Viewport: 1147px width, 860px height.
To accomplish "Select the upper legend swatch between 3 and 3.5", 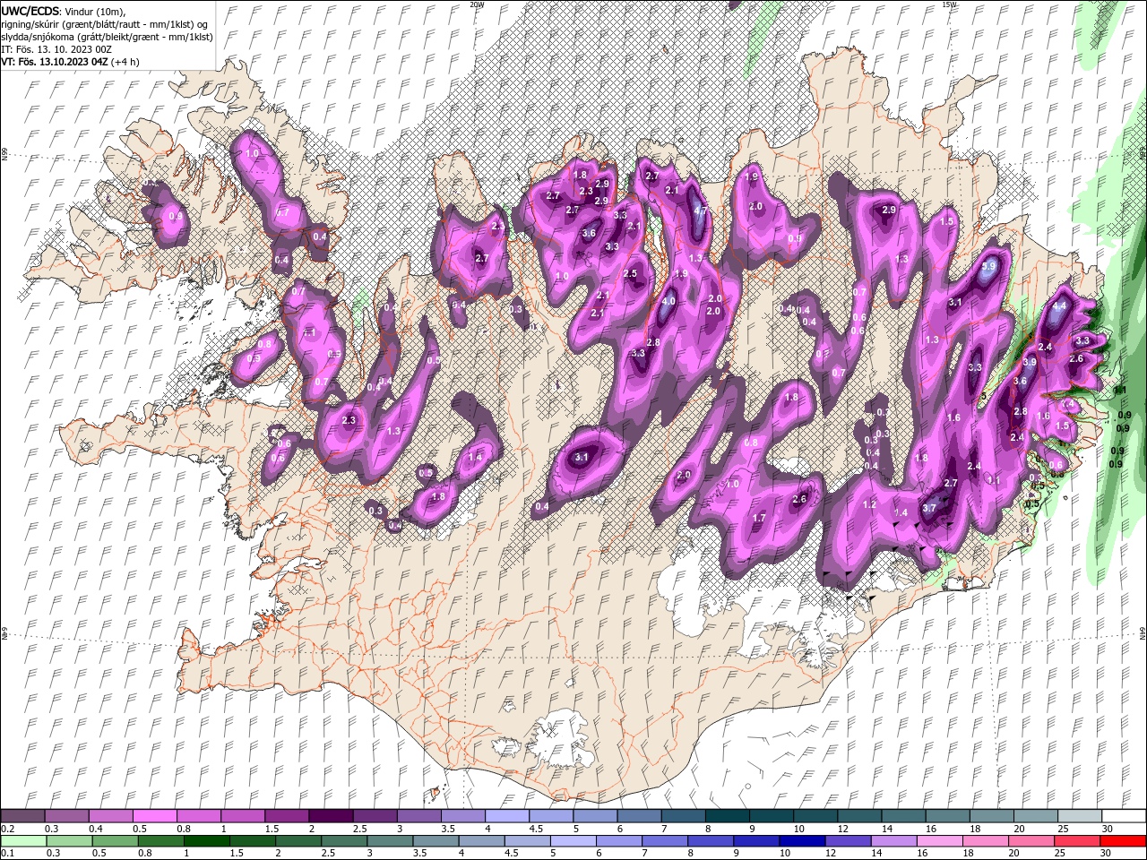I will [x=418, y=816].
